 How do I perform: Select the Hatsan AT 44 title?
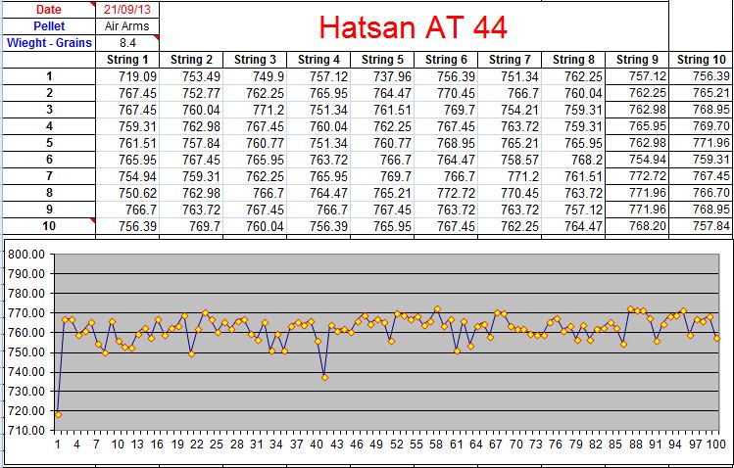pyautogui.click(x=414, y=26)
